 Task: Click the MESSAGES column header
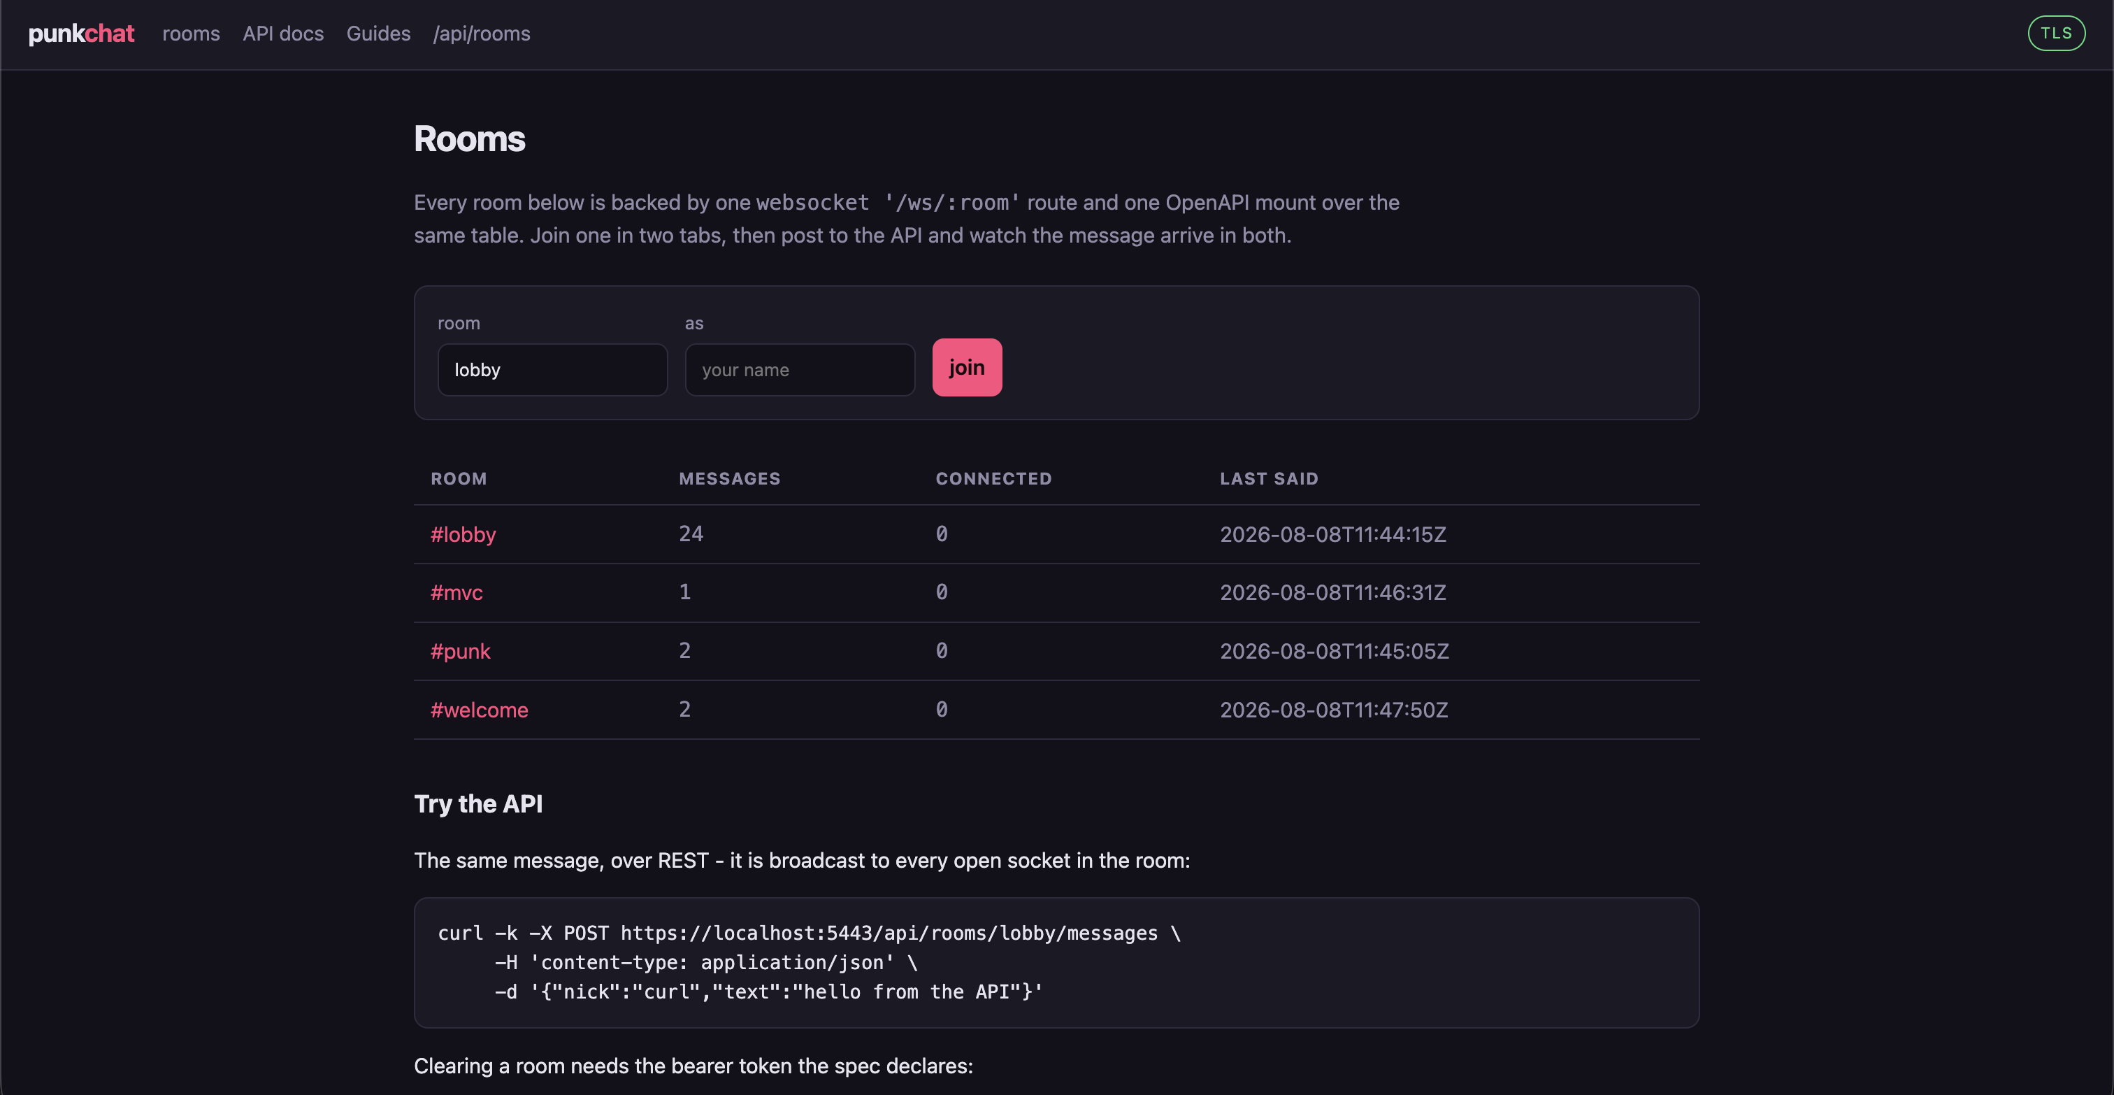tap(730, 478)
